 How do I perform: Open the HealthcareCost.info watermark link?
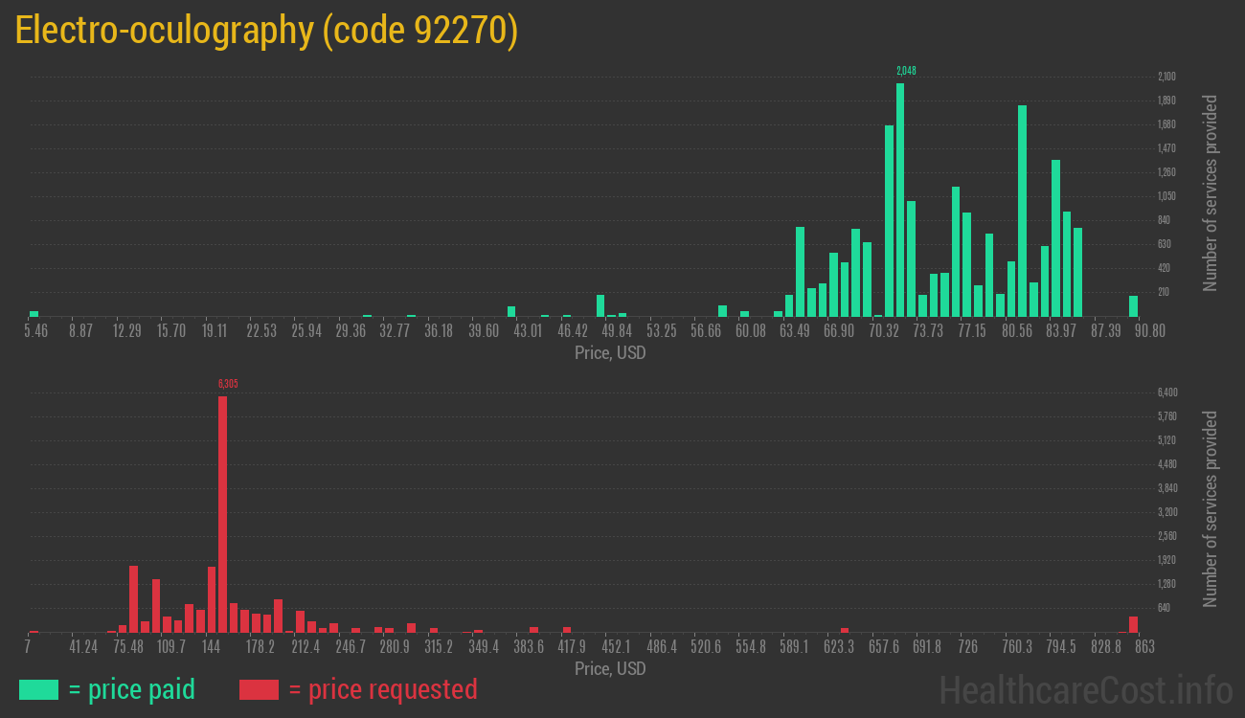coord(1084,689)
